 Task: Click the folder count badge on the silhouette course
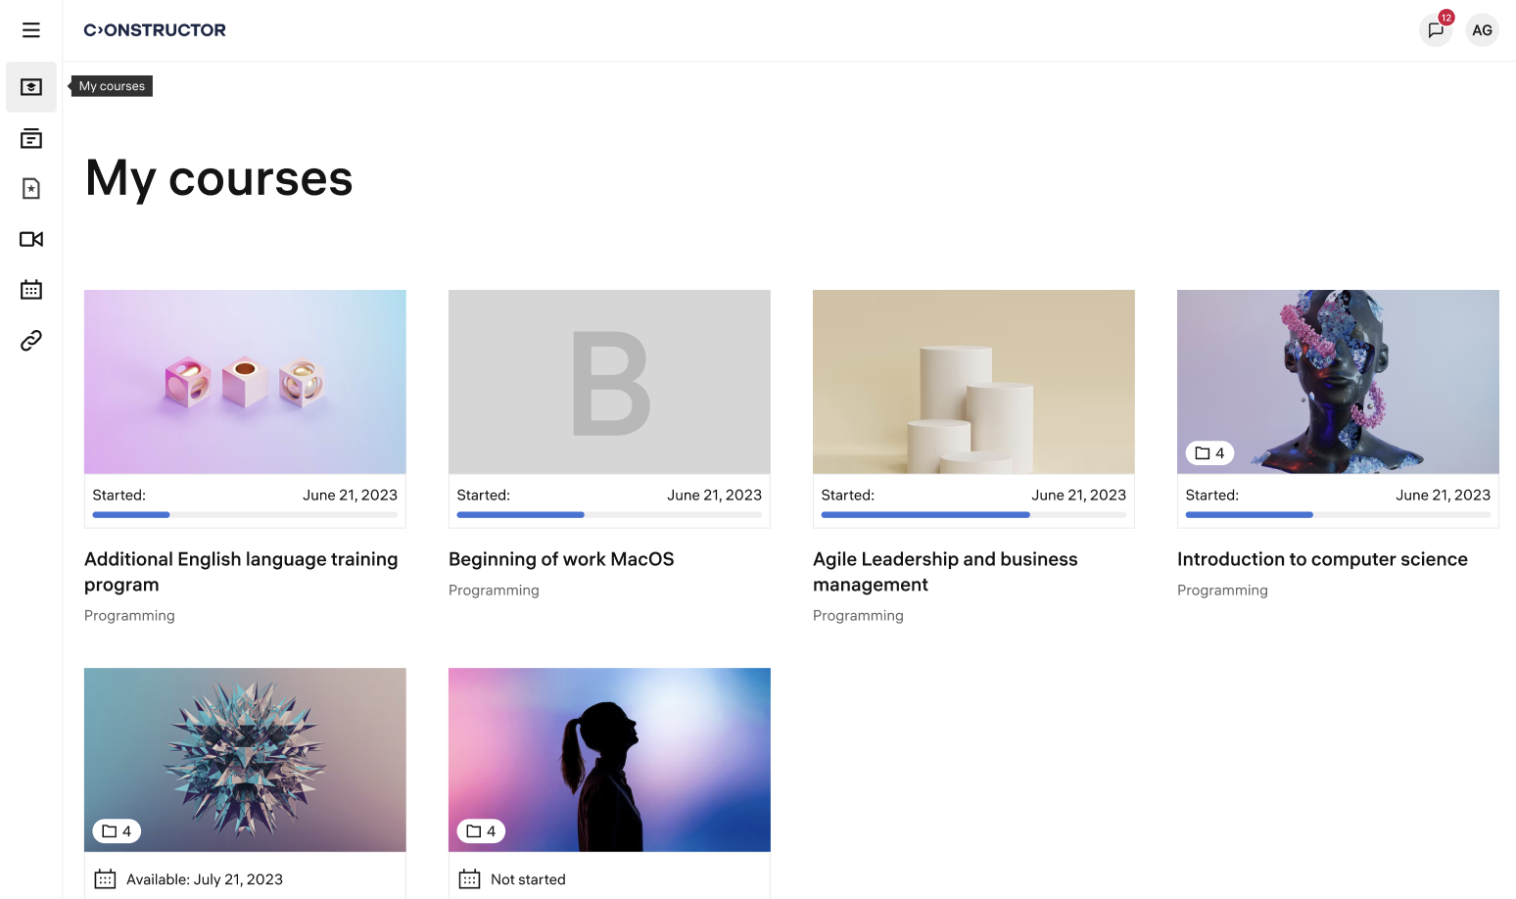tap(480, 830)
